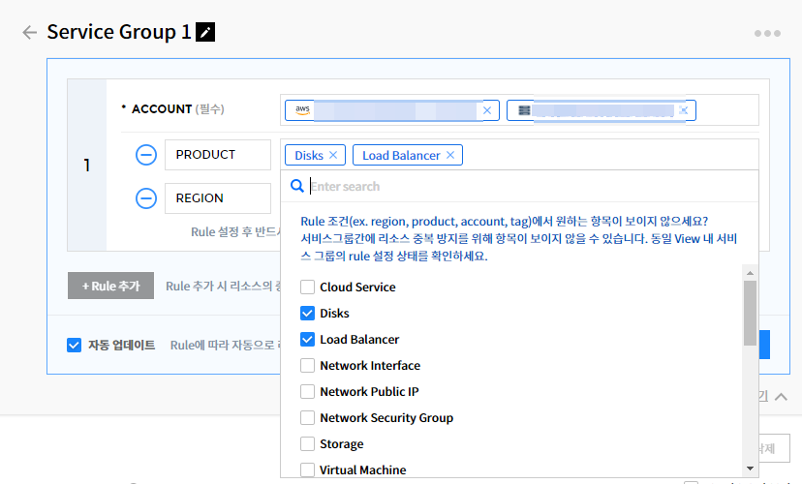
Task: Open the PRODUCT condition dropdown
Action: 217,155
